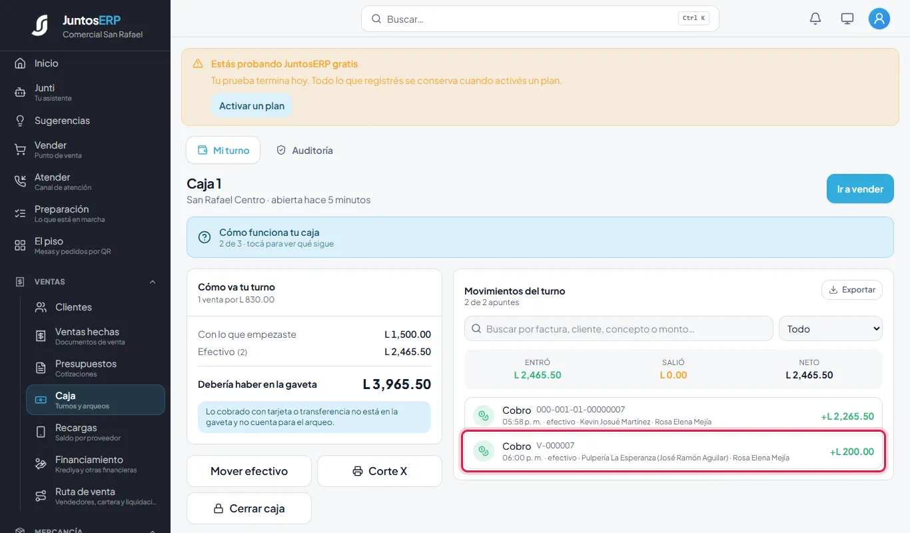Click the El piso grid icon
910x533 pixels.
coord(20,246)
